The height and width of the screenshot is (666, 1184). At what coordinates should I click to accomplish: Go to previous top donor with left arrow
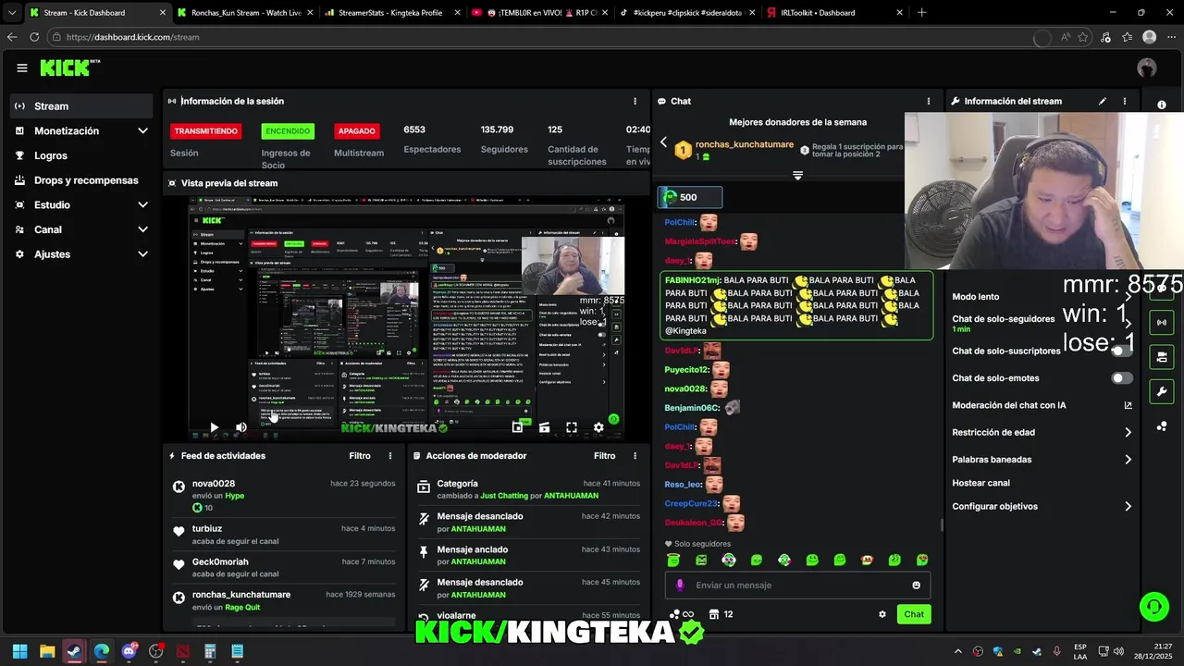coord(663,142)
